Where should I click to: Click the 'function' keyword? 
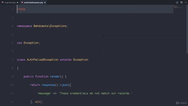42,77
